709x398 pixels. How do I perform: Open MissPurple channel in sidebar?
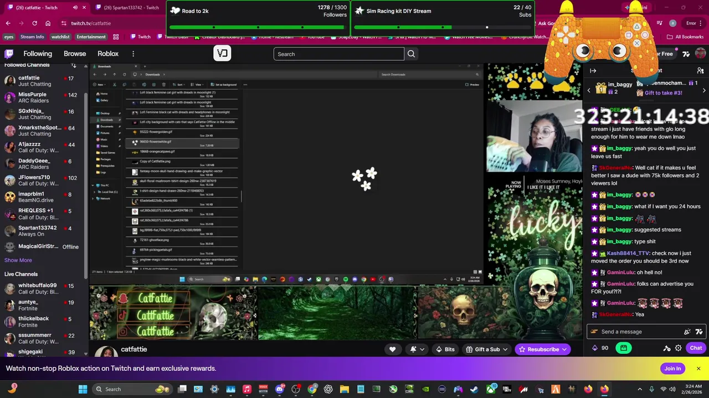(x=43, y=97)
